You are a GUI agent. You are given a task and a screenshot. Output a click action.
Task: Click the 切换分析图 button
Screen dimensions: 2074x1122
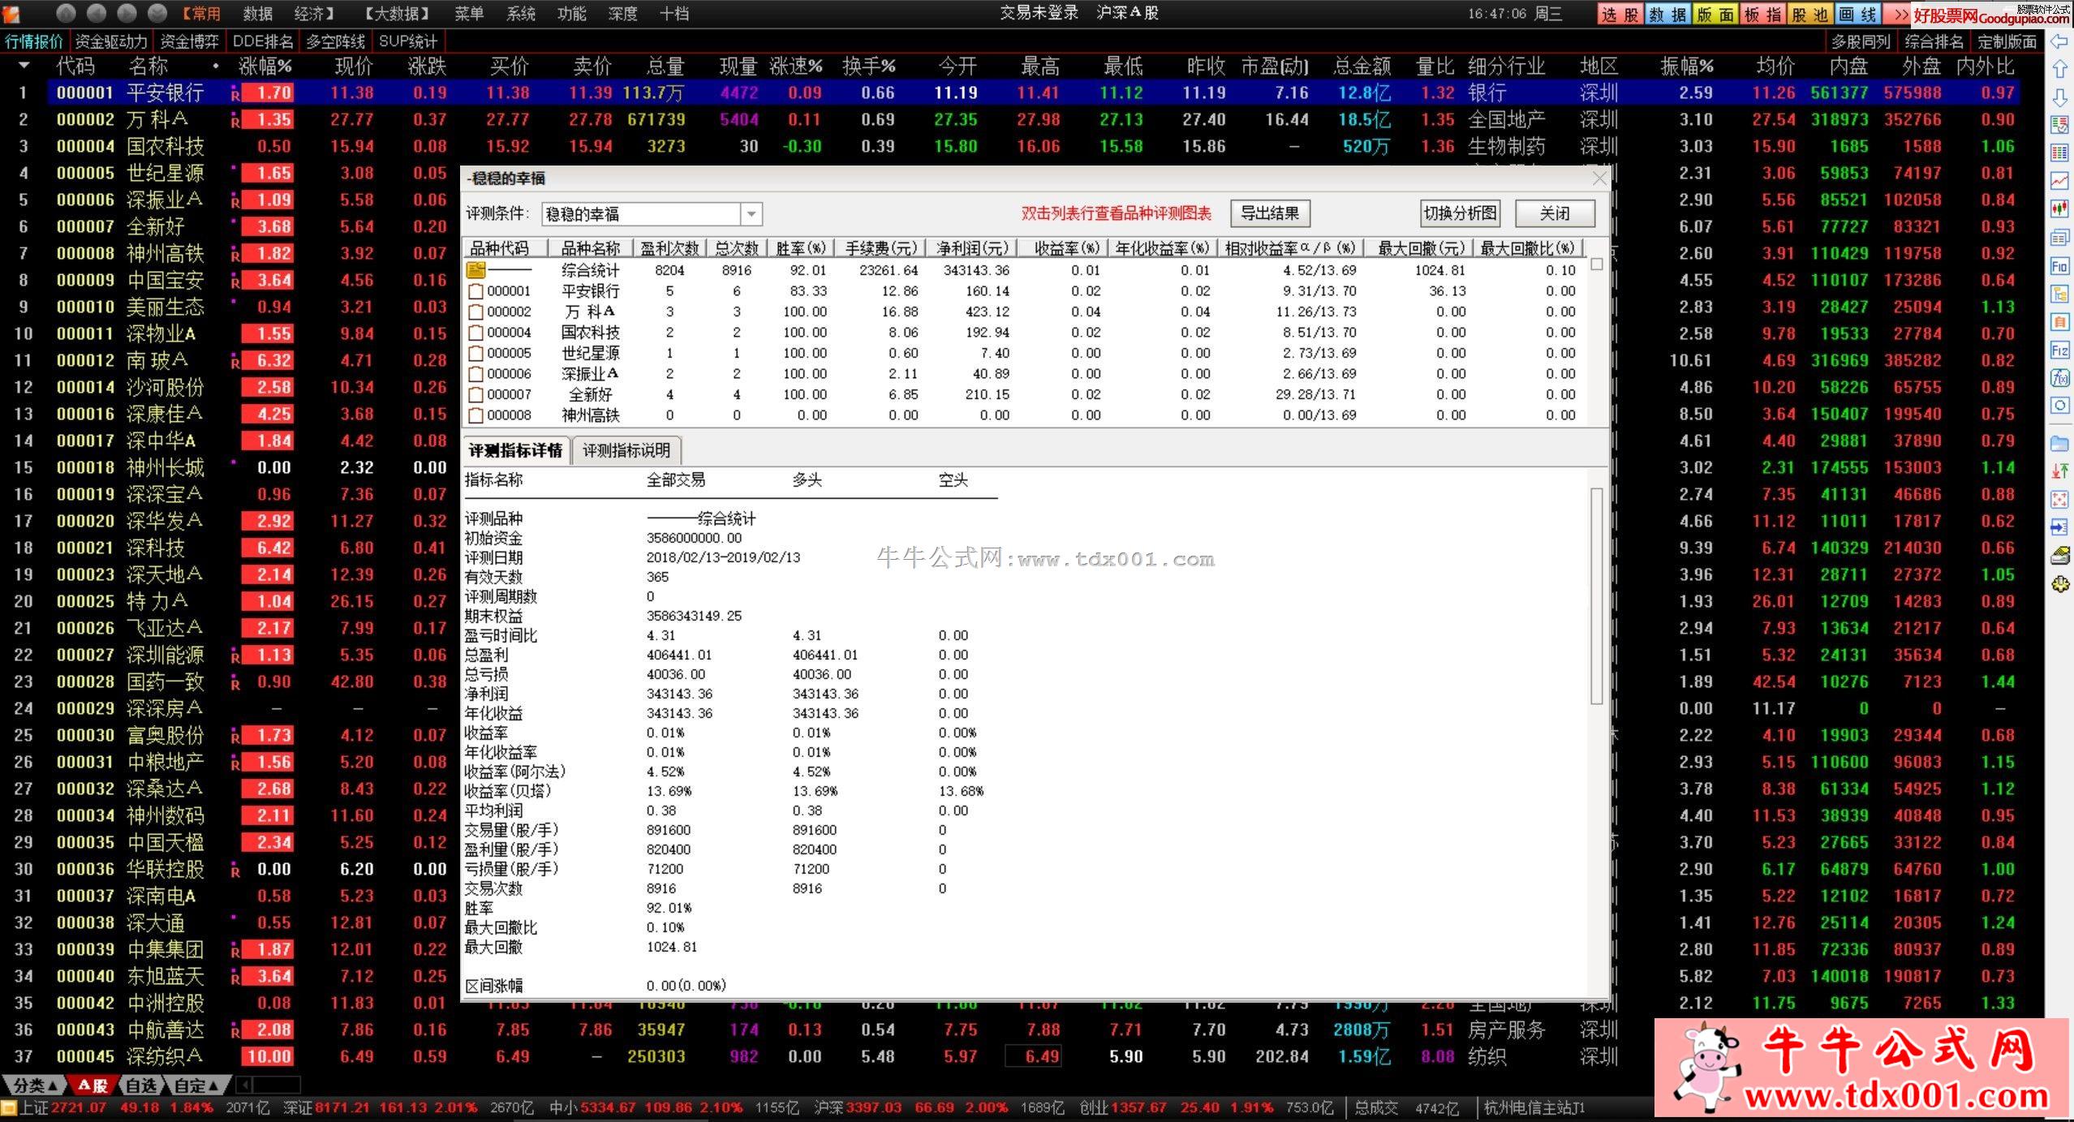coord(1460,213)
